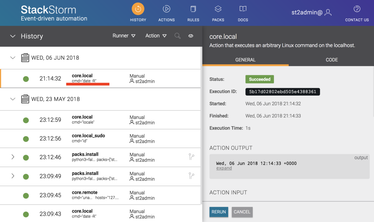Click the 'ACTION INPUT' heading
Screen dimensions: 374x222
click(x=228, y=192)
